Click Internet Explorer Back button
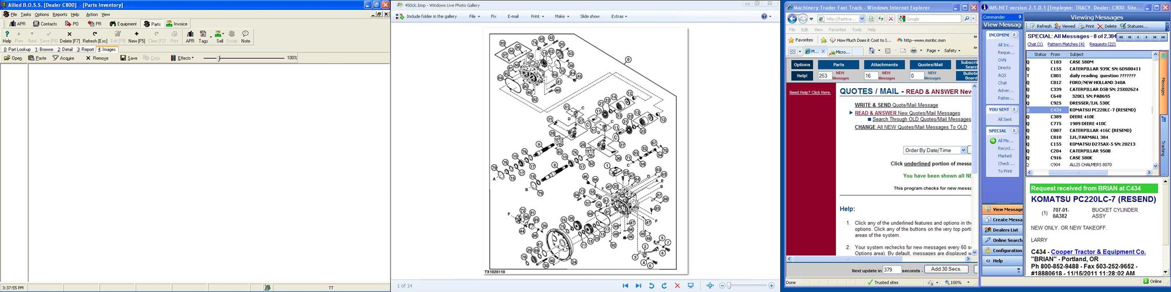Viewport: 1171px width, 292px height. click(792, 19)
